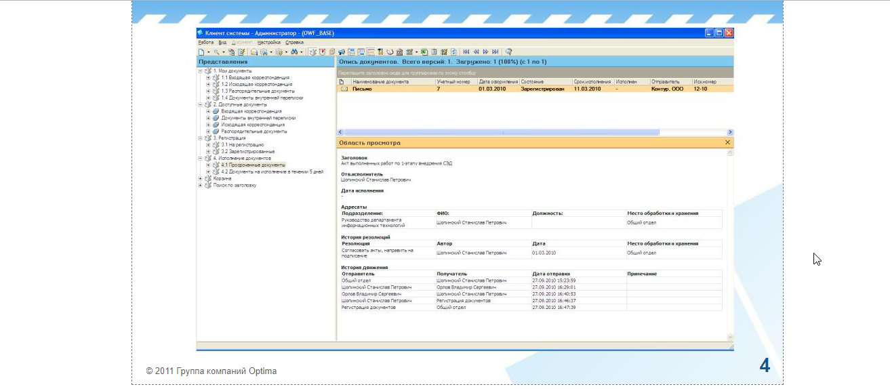
Task: Click the wrench settings toolbar icon
Action: coord(381,52)
